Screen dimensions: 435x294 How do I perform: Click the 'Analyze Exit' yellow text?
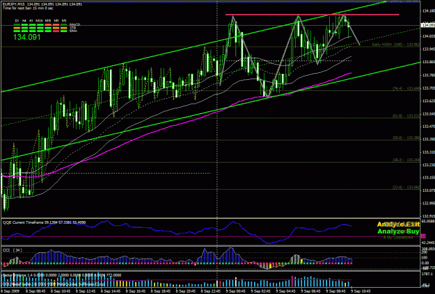click(398, 224)
